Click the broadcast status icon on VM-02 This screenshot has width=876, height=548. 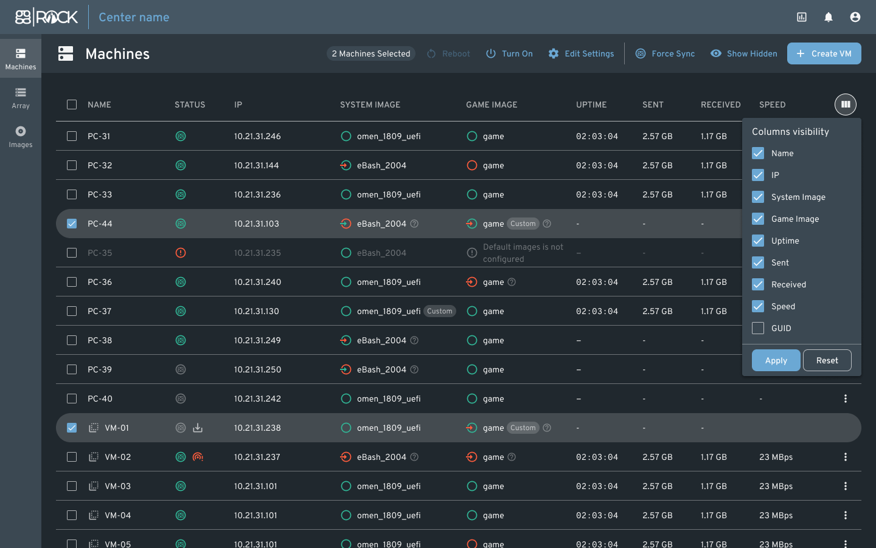(x=198, y=457)
